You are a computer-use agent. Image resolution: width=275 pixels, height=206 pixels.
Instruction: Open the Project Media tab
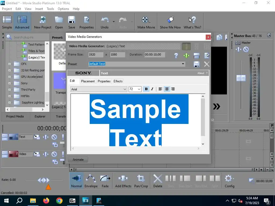tap(15, 116)
